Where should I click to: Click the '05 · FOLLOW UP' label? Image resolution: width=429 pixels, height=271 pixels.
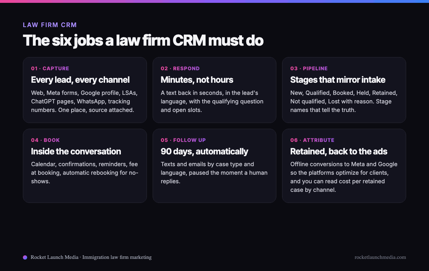click(183, 140)
